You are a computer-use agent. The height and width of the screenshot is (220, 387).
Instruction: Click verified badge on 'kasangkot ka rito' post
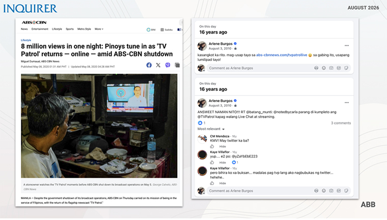point(235,44)
